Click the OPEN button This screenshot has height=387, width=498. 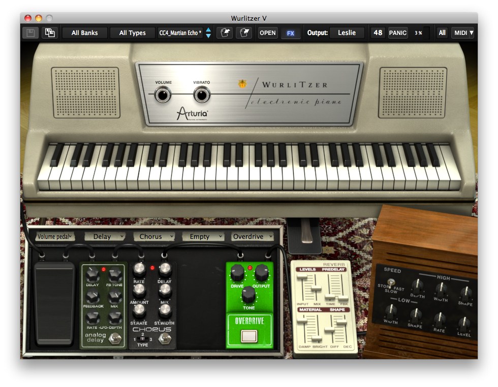(x=268, y=32)
